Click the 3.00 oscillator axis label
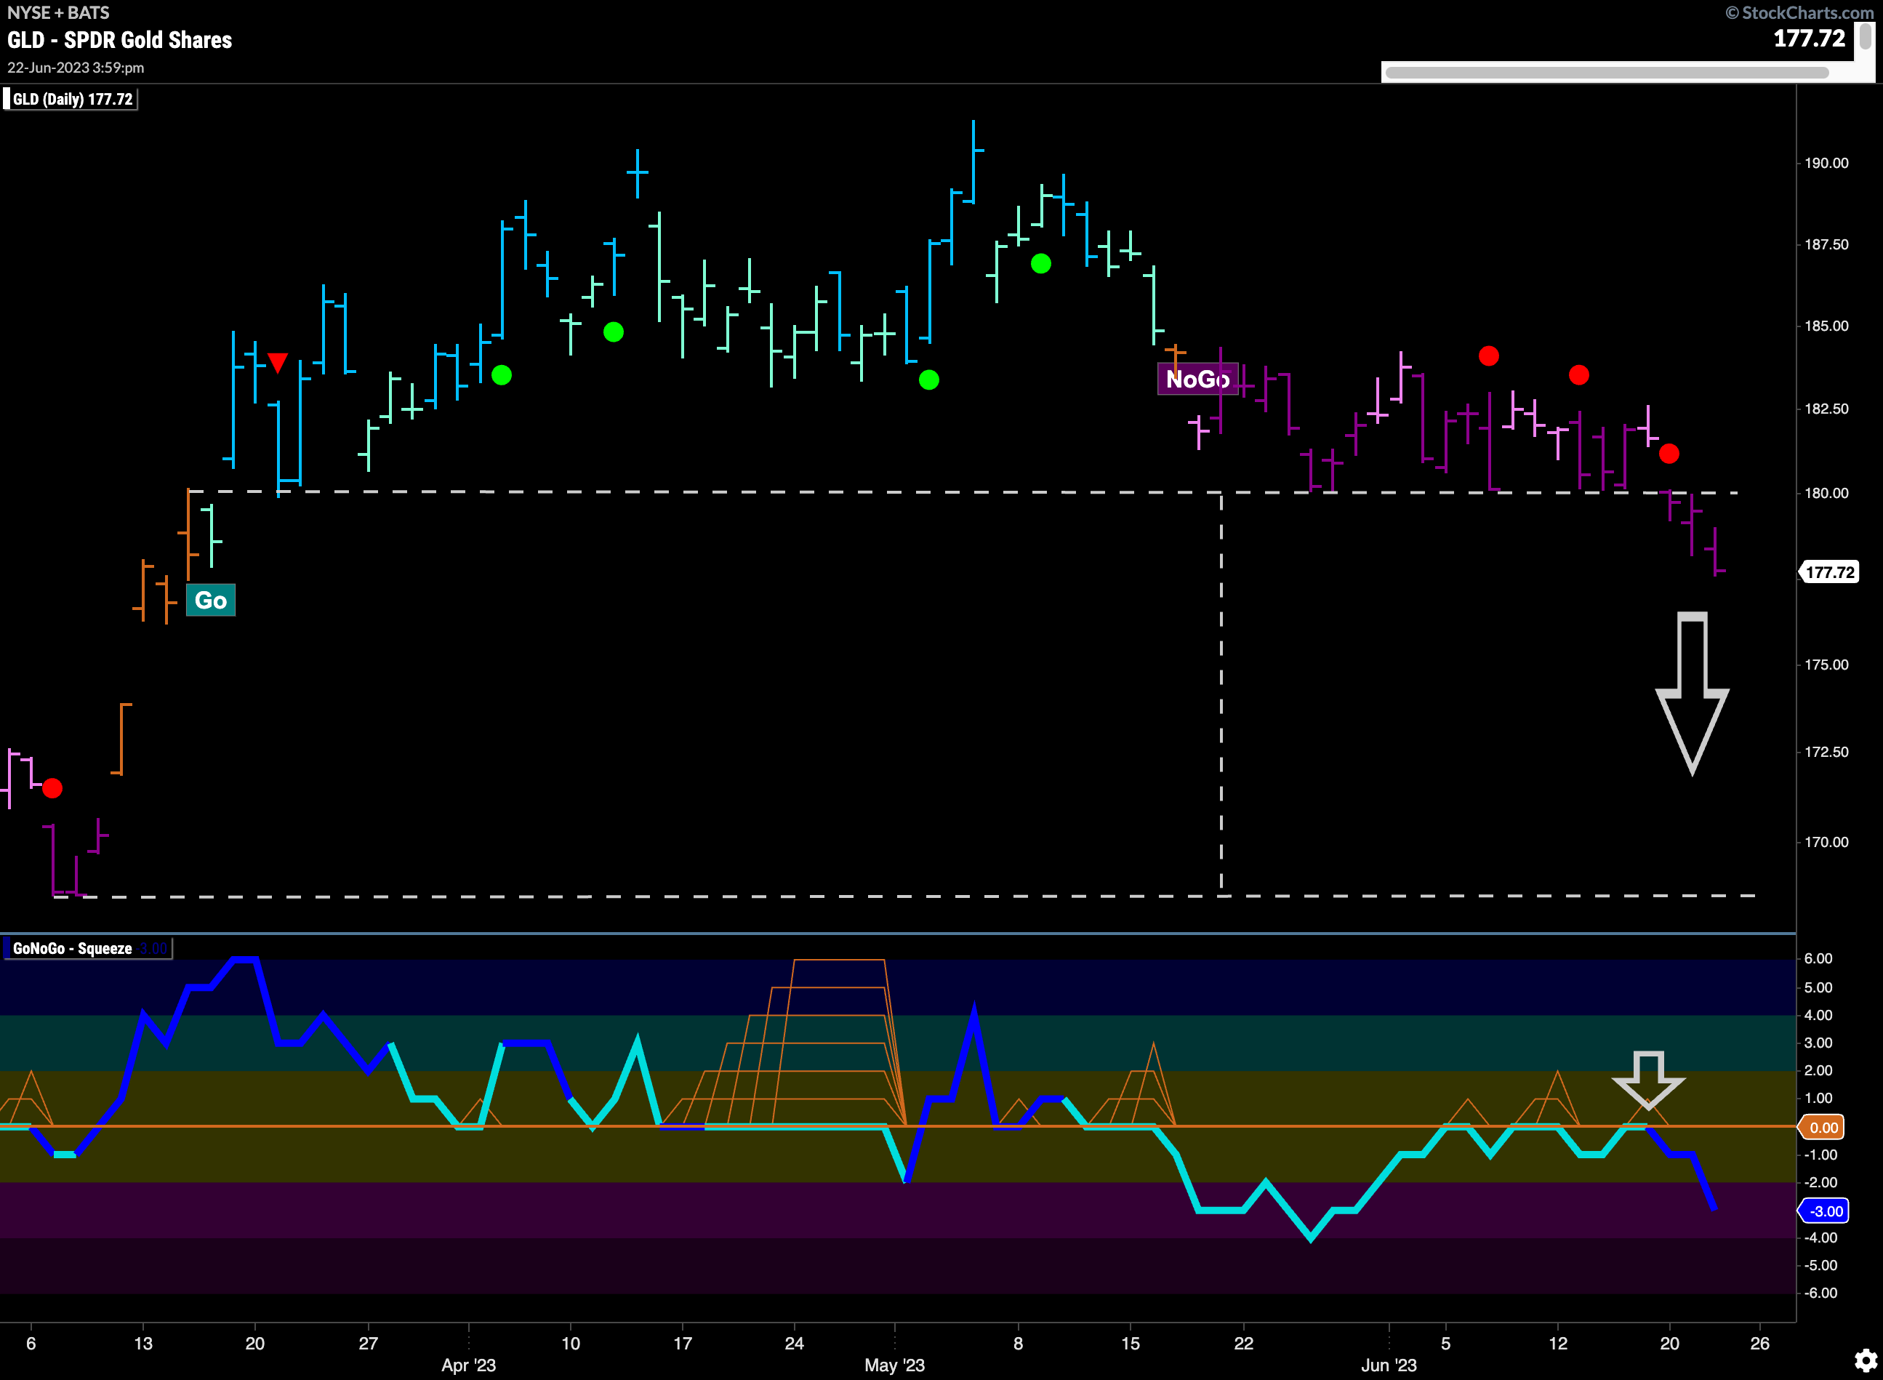 [x=1818, y=1043]
